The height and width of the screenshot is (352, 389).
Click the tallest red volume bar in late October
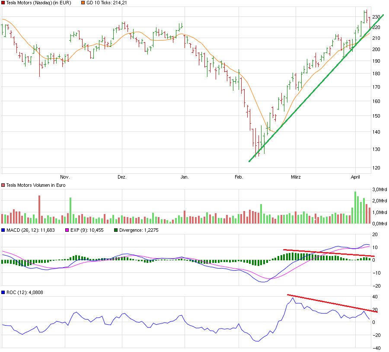click(39, 210)
